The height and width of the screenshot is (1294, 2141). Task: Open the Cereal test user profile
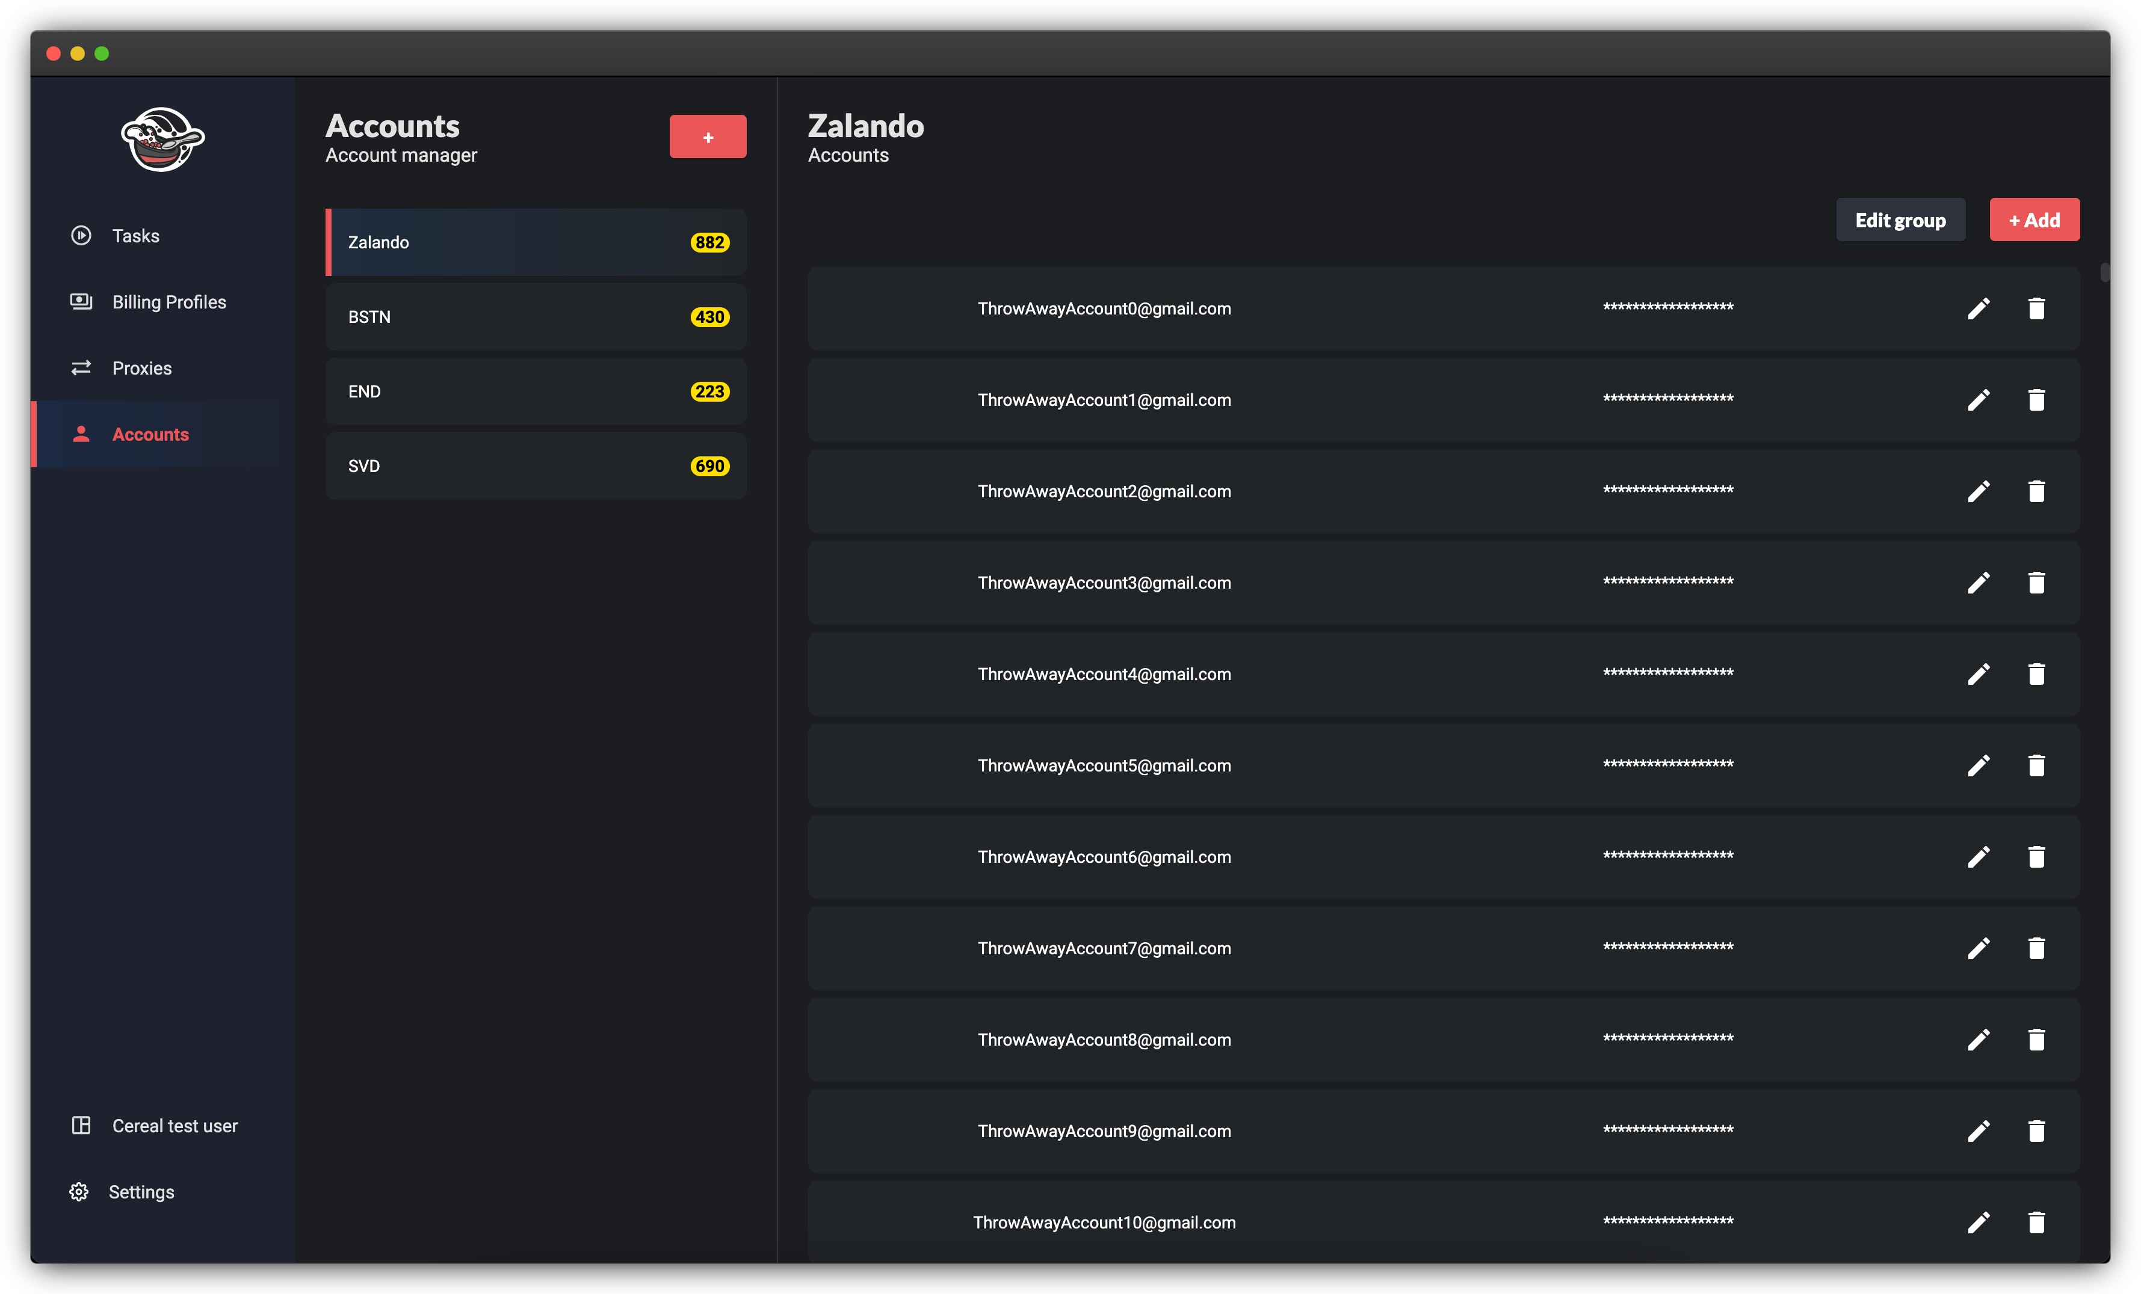click(x=174, y=1126)
